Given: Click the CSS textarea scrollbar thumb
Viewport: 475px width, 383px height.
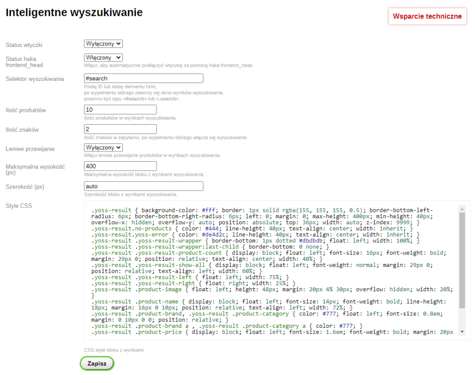Looking at the screenshot, I should [x=462, y=268].
